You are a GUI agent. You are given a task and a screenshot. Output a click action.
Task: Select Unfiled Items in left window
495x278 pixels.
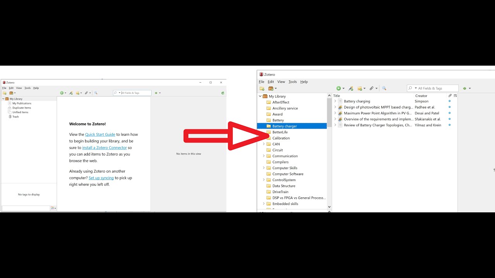20,112
